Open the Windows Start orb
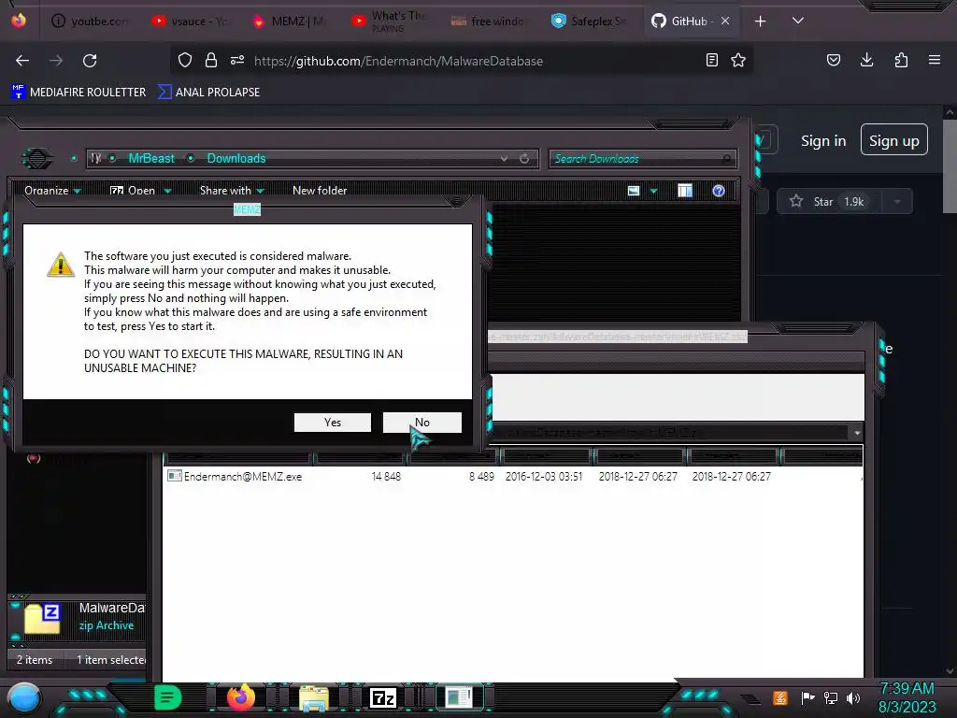 click(24, 697)
